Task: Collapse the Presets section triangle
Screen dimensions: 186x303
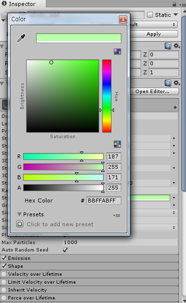Action: (x=19, y=214)
